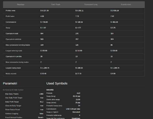The image size is (153, 119).
Task: Click the Periodo value m10
Action: [x=78, y=93]
